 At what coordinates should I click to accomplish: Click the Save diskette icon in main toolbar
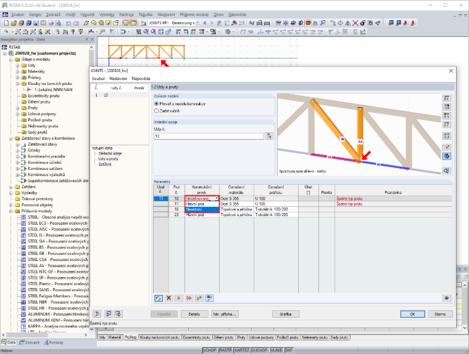[36, 23]
